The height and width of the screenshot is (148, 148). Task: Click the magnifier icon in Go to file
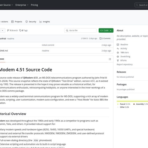tap(67, 31)
